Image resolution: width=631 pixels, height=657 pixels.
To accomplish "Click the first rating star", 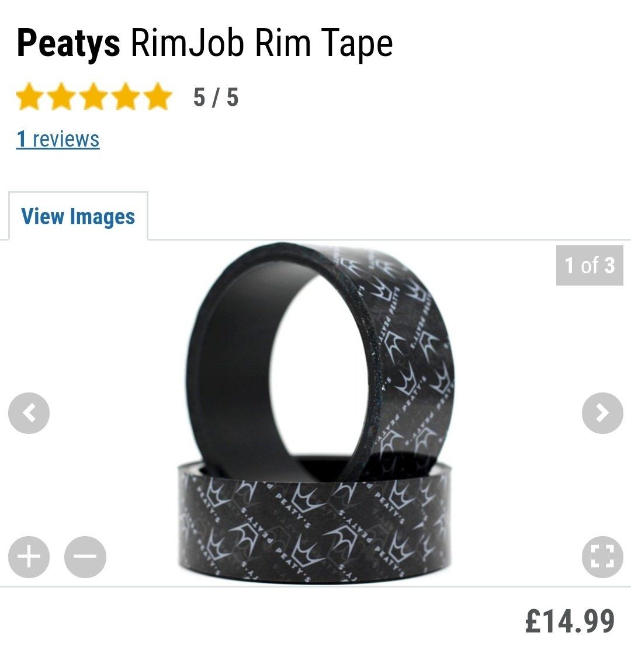I will (29, 96).
